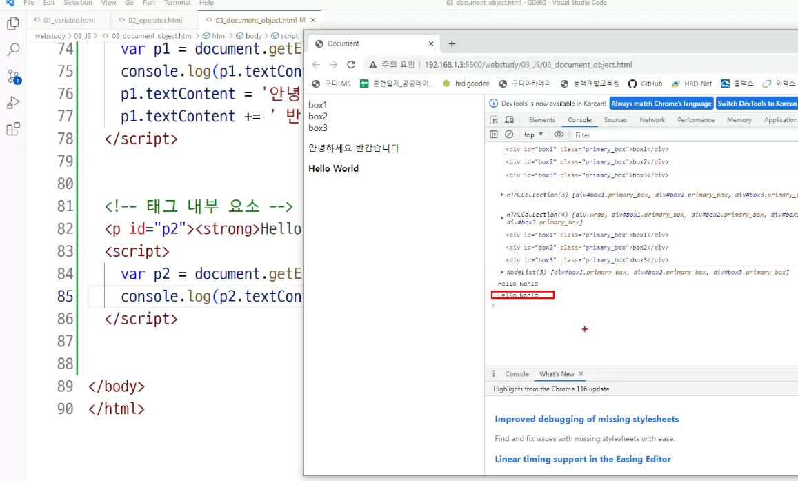798x481 pixels.
Task: Open the HRD-Net bookmark
Action: click(x=692, y=84)
